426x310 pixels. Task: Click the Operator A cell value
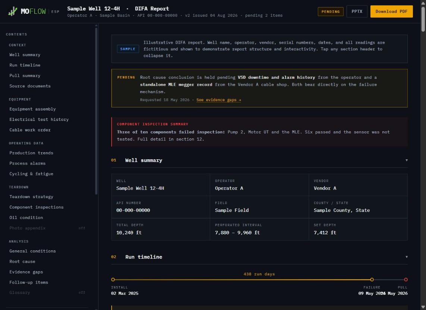click(229, 188)
